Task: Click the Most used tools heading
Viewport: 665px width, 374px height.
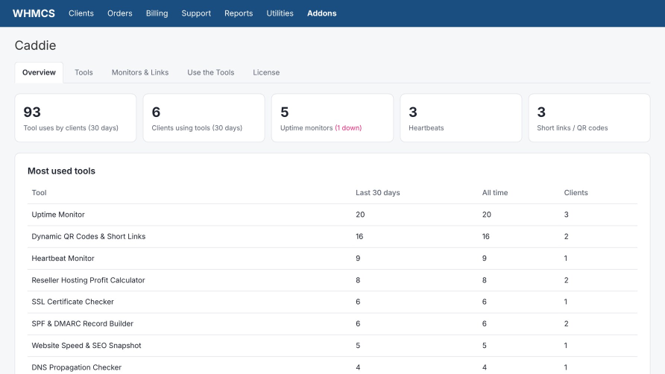Action: pyautogui.click(x=61, y=171)
